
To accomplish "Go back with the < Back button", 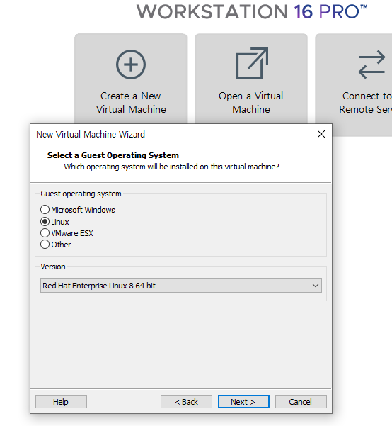I will point(186,402).
